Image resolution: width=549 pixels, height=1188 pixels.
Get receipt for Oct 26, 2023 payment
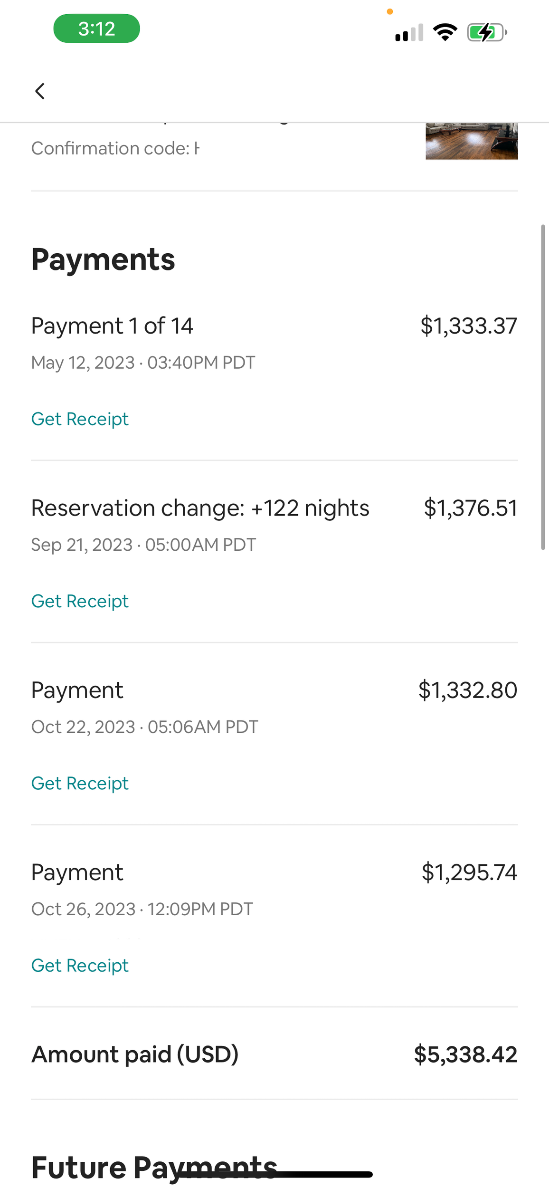(80, 965)
